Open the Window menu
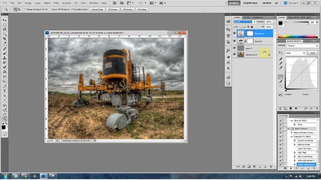321x180 pixels. [x=94, y=3]
